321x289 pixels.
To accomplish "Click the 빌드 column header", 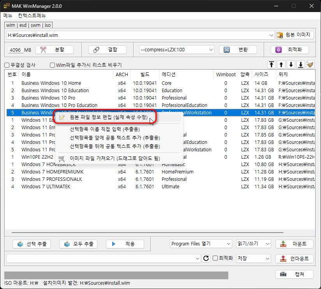I will point(145,74).
